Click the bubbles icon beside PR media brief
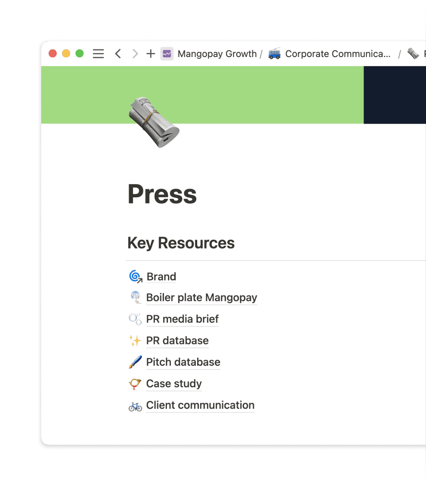This screenshot has height=486, width=426. 135,319
